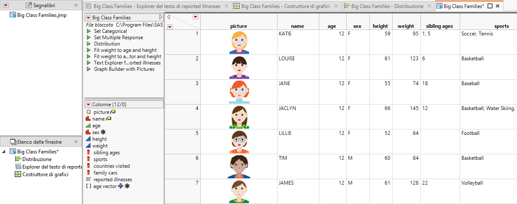The width and height of the screenshot is (517, 204).
Task: Select the weight column header
Action: coord(406,26)
